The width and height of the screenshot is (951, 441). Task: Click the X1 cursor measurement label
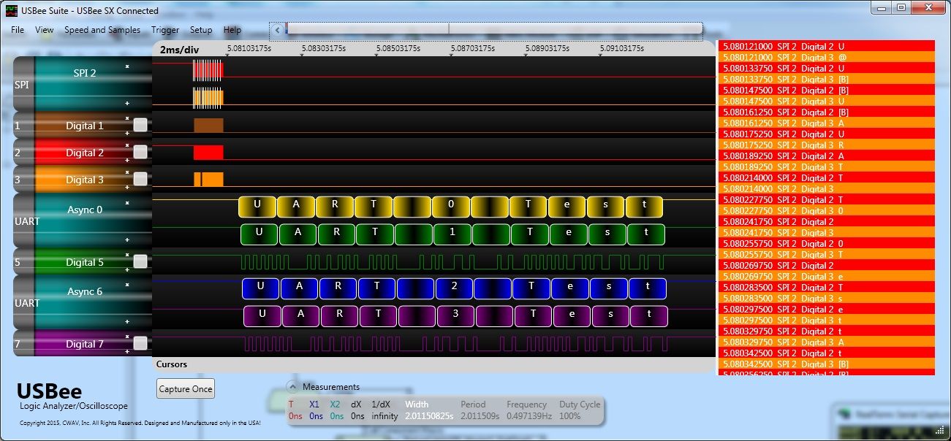click(x=314, y=404)
